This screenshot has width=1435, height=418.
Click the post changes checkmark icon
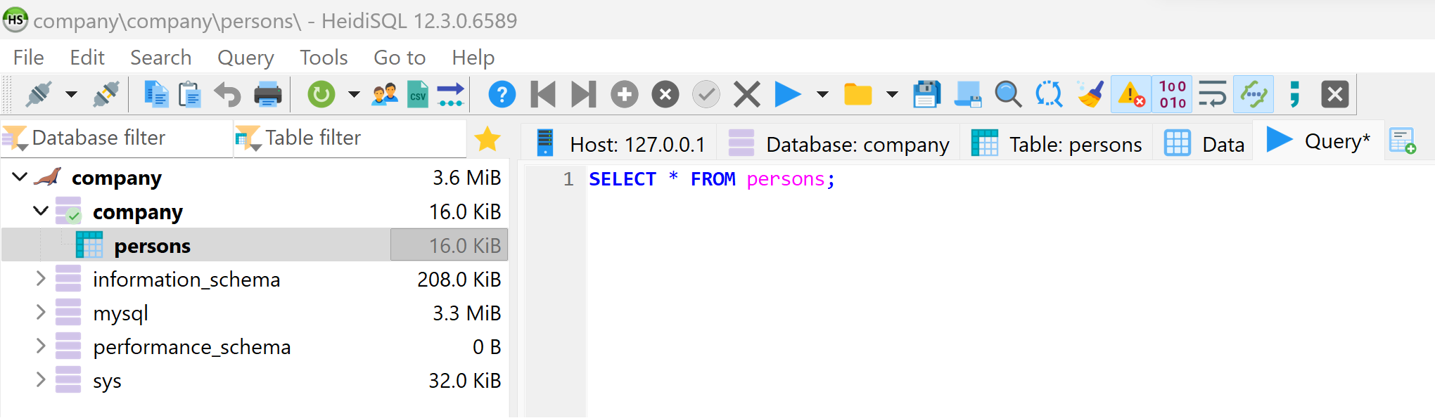pos(706,94)
